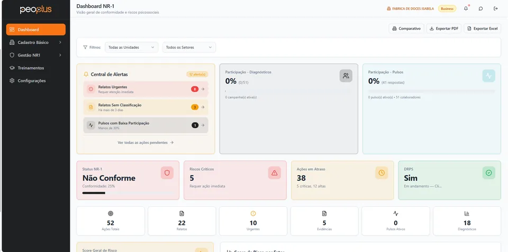
Task: Click the Pulsos com Baixa Participação arrow
Action: (x=203, y=125)
